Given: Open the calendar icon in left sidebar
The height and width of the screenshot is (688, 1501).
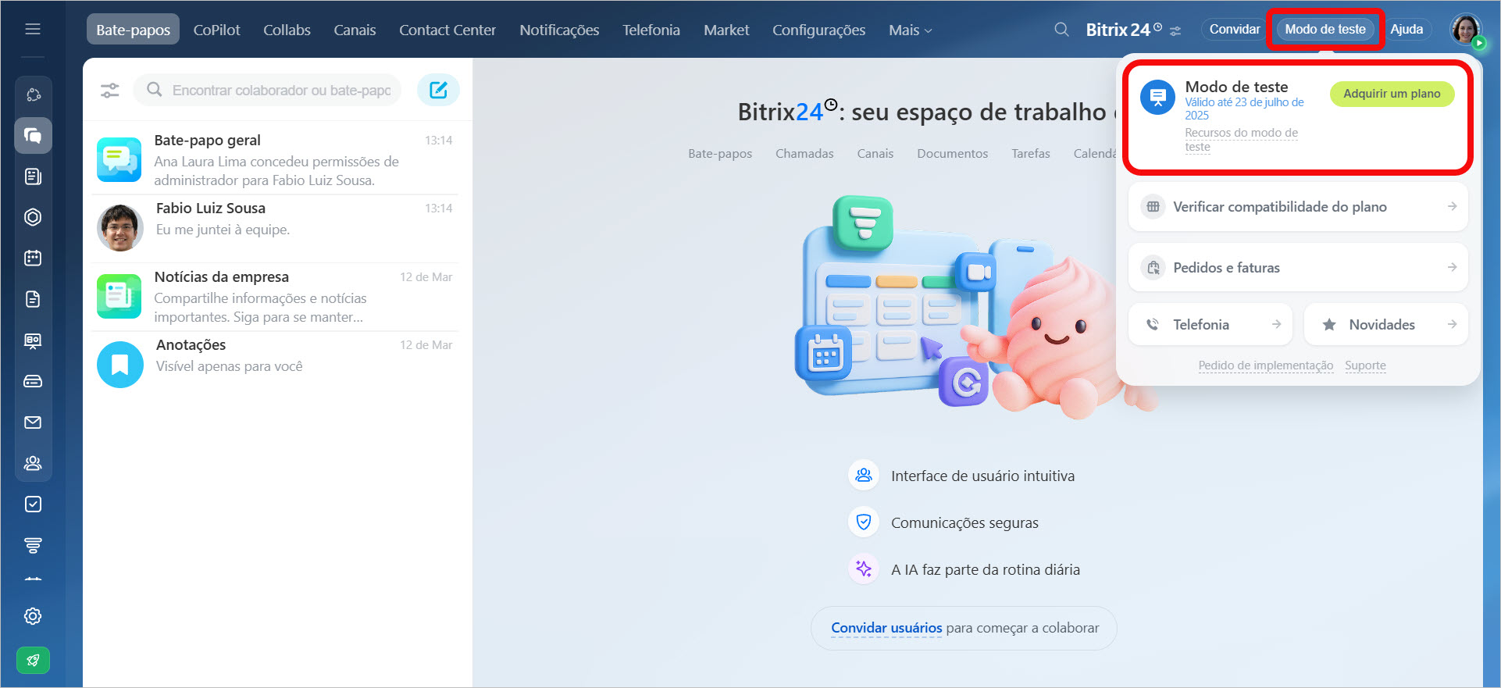Looking at the screenshot, I should tap(33, 258).
